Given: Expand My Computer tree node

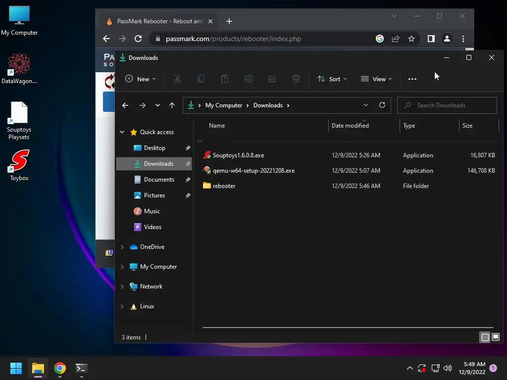Looking at the screenshot, I should point(122,267).
